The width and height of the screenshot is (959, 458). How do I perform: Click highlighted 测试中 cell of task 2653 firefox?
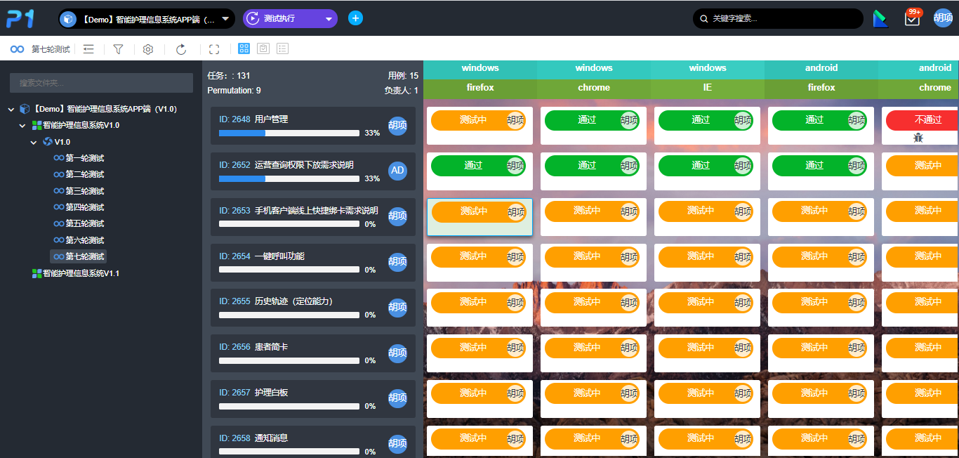coord(479,216)
